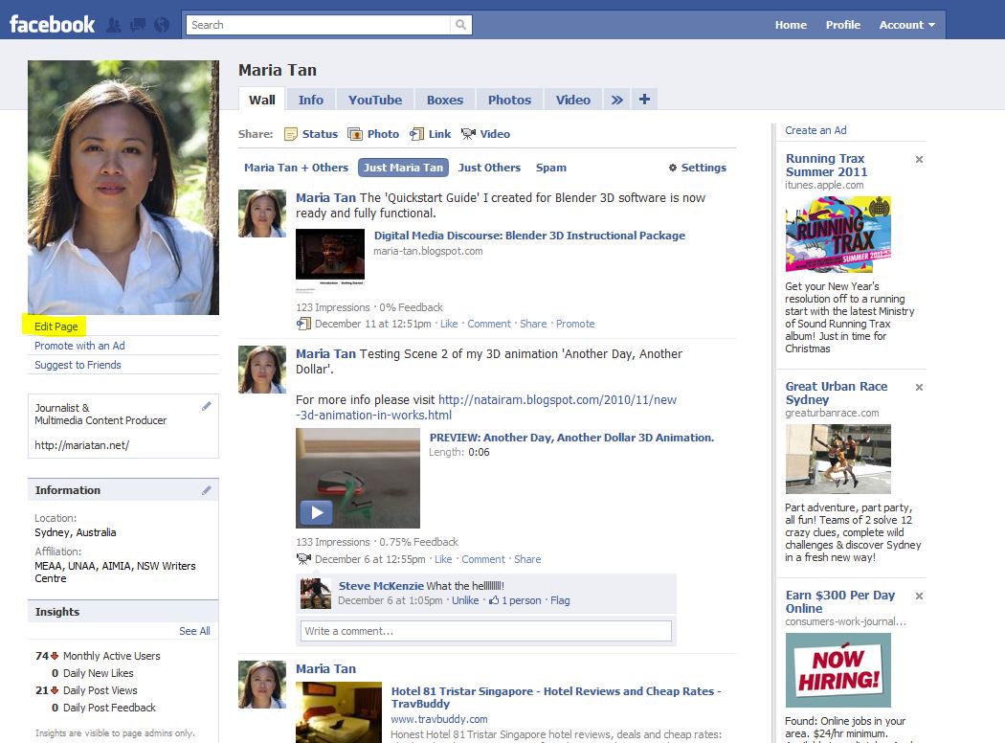Viewport: 1005px width, 743px height.
Task: Open the Photos tab
Action: 509,100
